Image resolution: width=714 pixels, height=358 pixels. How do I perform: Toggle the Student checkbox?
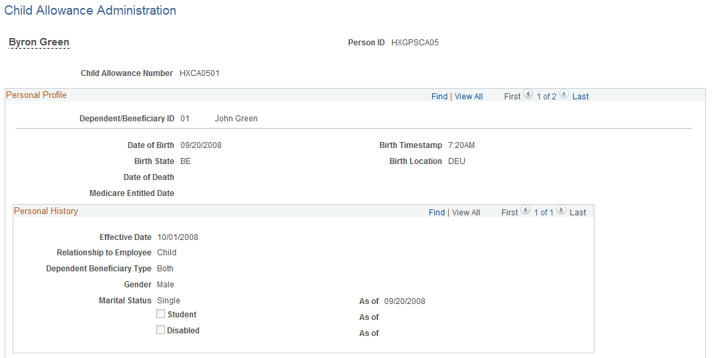coord(160,314)
